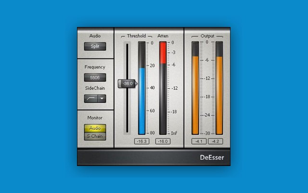Click the Output section label
This screenshot has height=193, width=308.
[x=207, y=36]
